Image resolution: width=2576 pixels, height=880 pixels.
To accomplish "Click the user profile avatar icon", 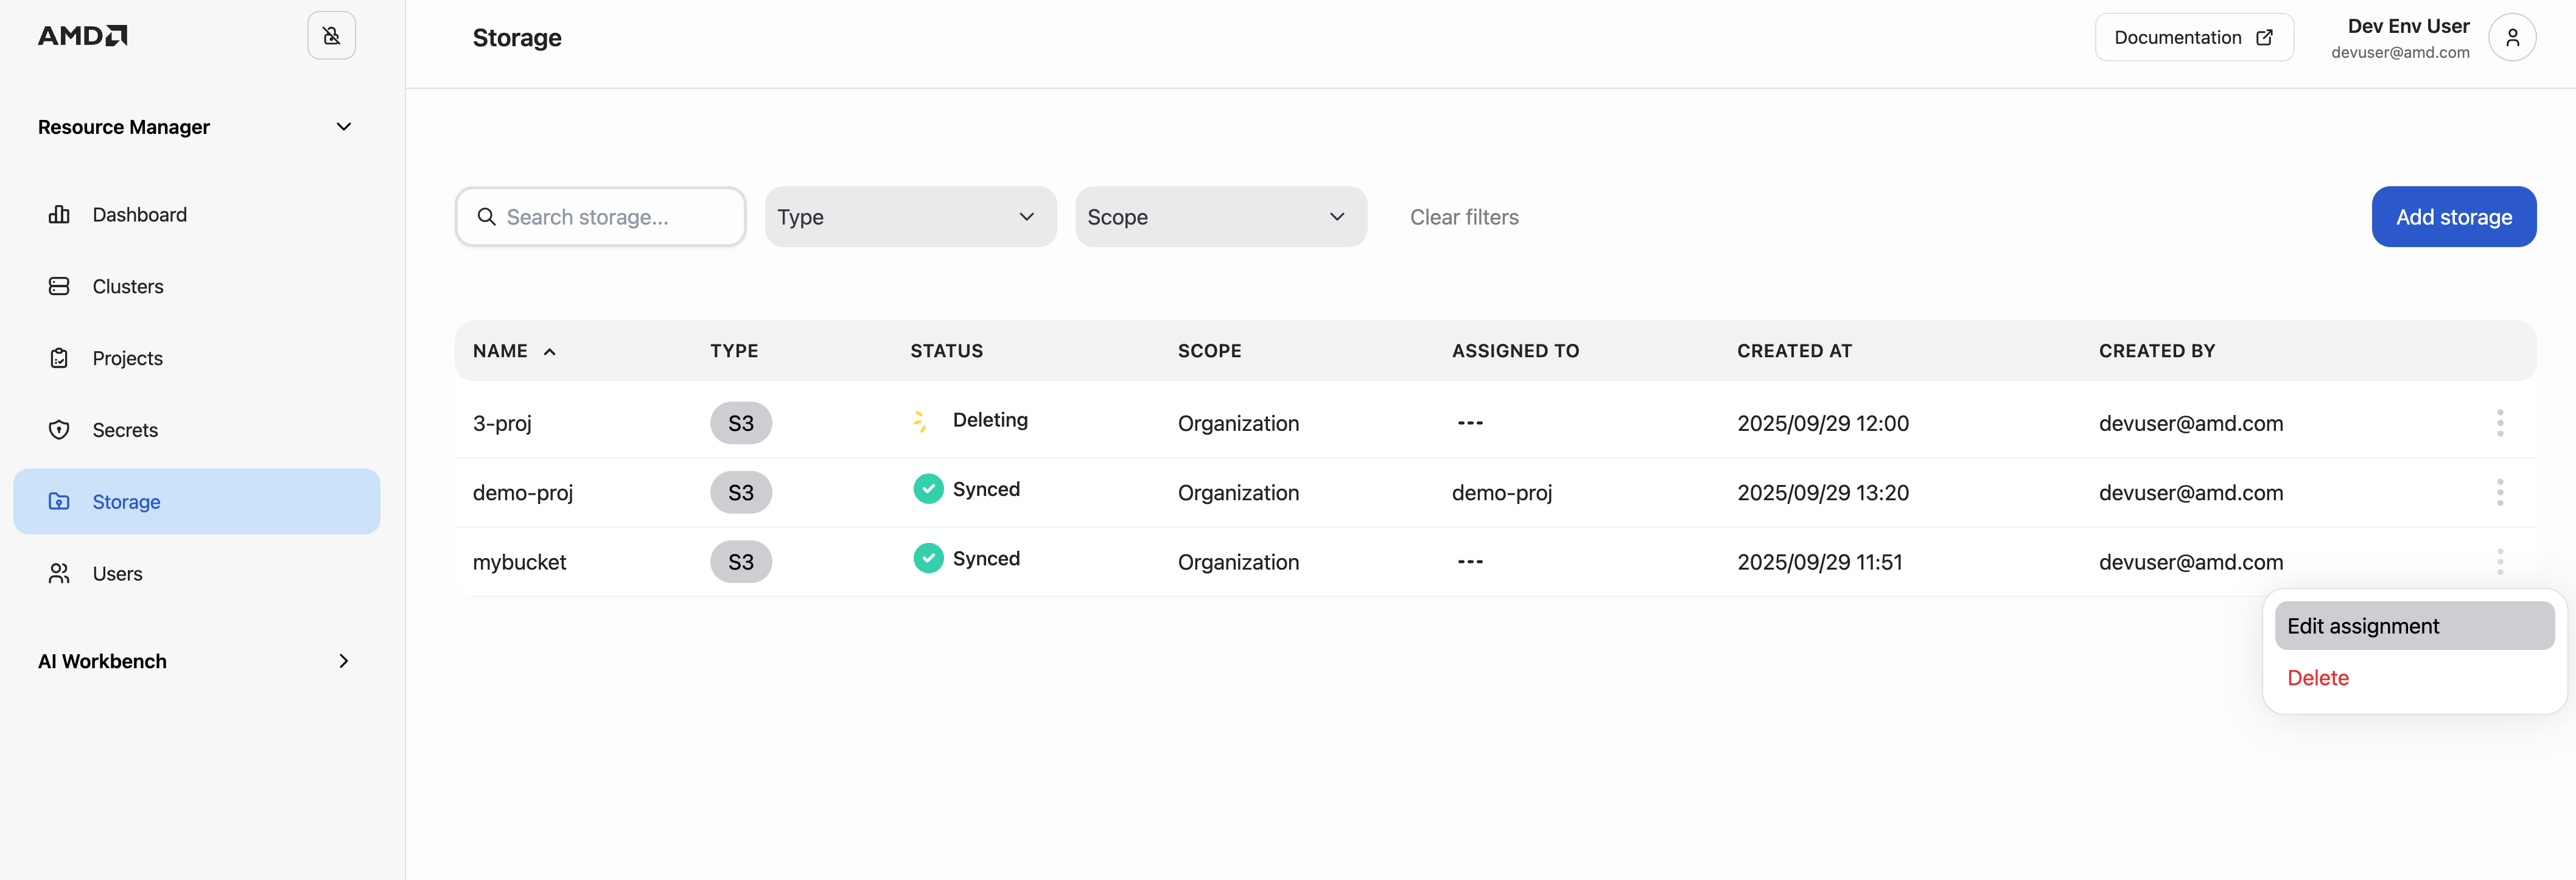I will click(x=2512, y=37).
